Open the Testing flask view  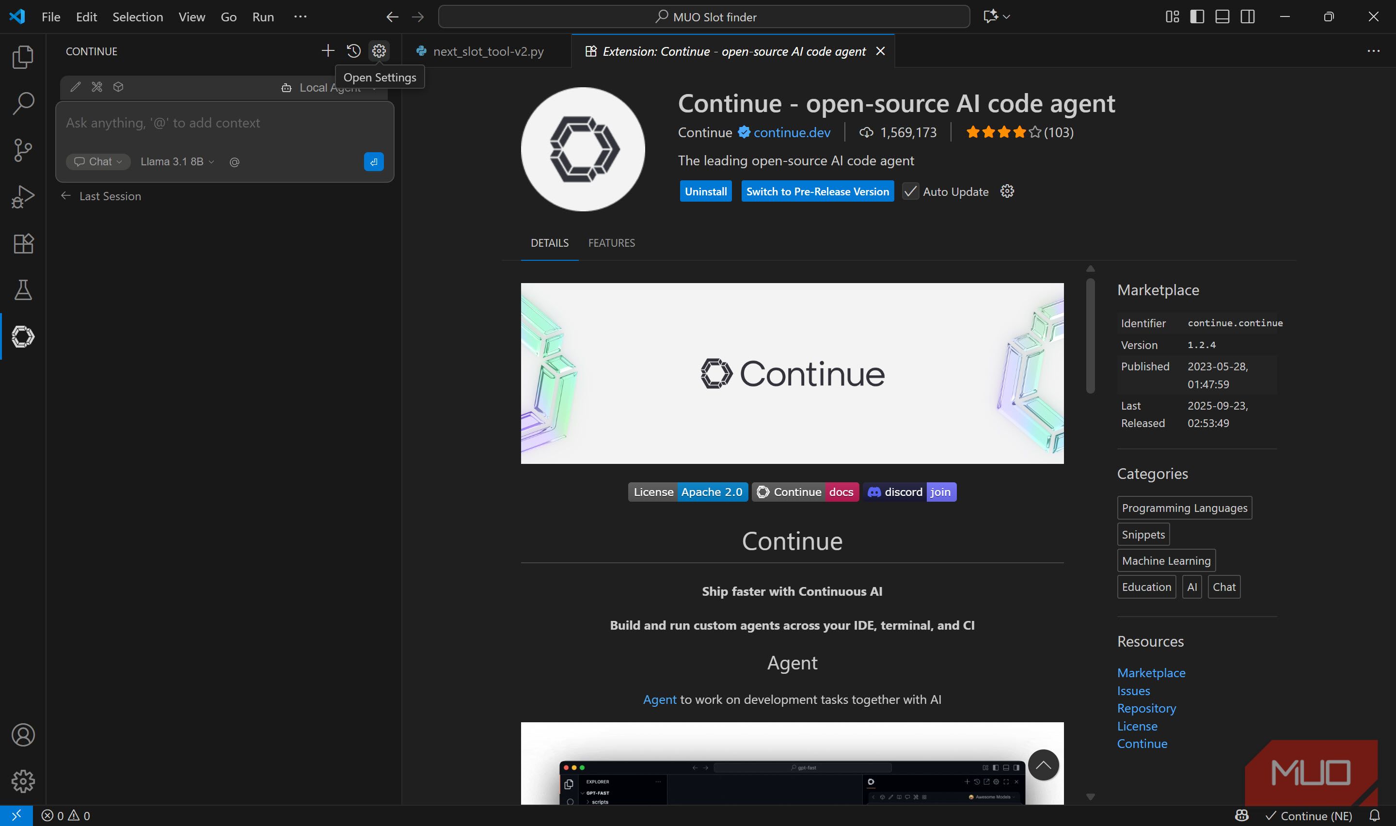click(23, 289)
